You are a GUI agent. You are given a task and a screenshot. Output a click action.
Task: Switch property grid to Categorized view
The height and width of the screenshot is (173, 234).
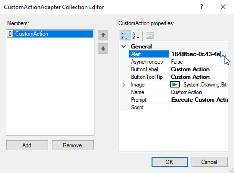(125, 36)
